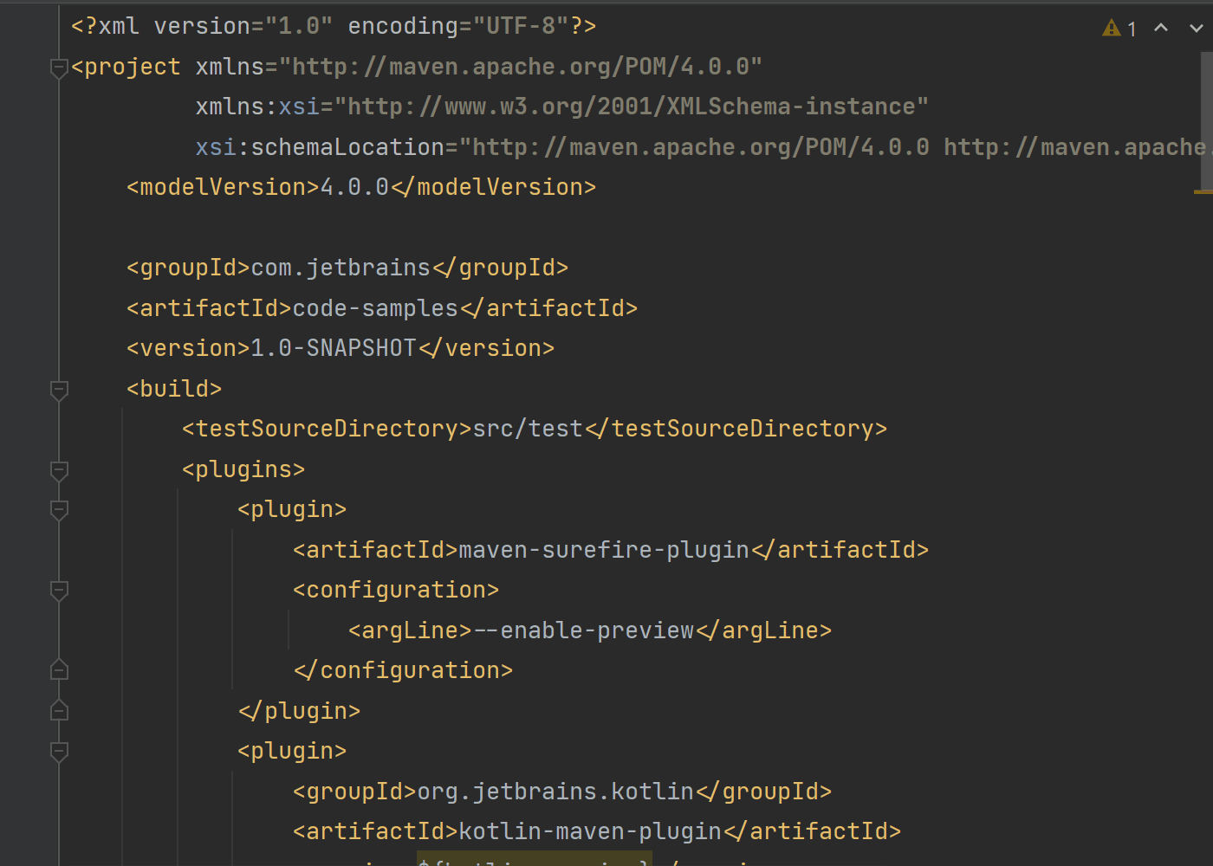Fold the second plugin tag block
Viewport: 1213px width, 866px height.
point(59,752)
